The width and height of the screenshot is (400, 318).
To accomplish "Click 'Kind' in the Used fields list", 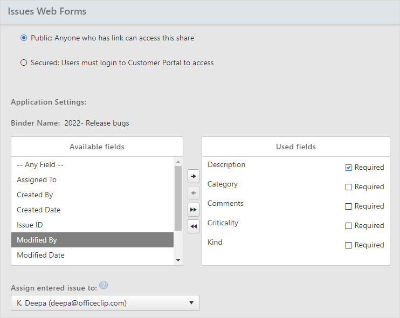I will point(215,242).
